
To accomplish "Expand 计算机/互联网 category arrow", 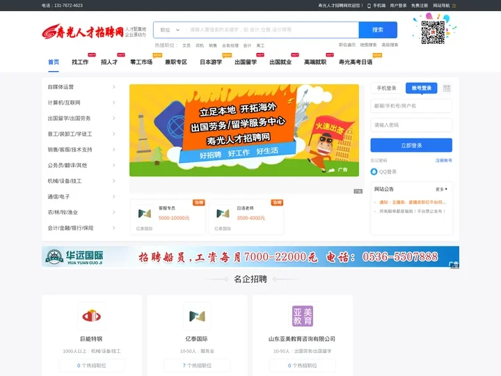I will (113, 102).
